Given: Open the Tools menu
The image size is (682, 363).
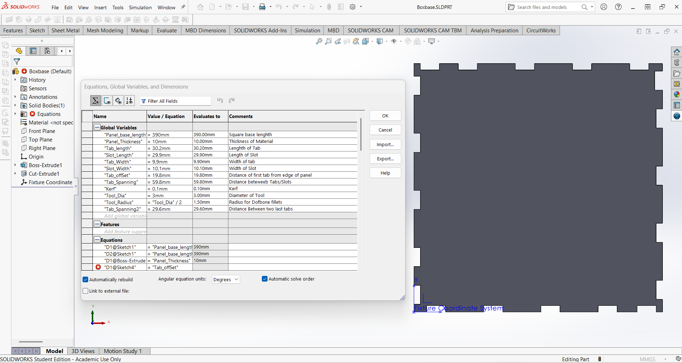Looking at the screenshot, I should (118, 7).
